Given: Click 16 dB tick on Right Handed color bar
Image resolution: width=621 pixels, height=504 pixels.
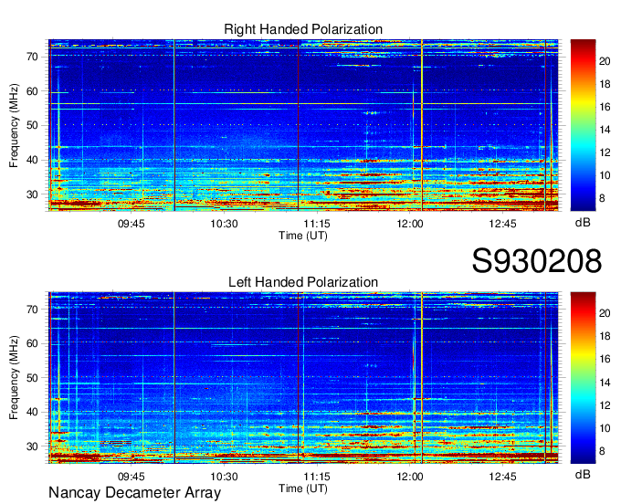Looking at the screenshot, I should tap(605, 107).
